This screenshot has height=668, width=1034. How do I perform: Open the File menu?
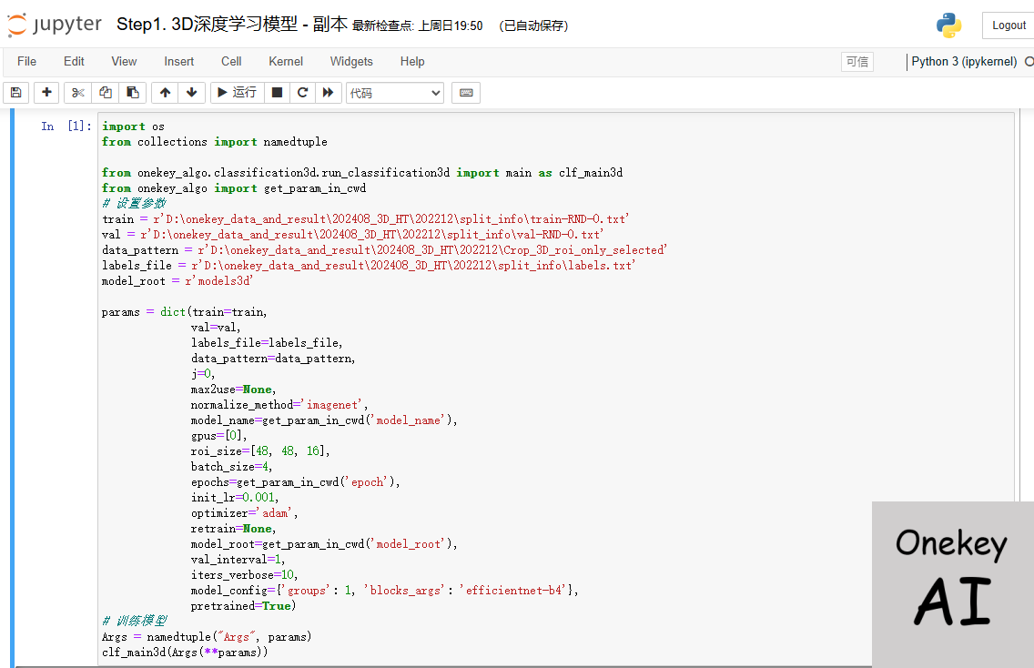tap(27, 62)
